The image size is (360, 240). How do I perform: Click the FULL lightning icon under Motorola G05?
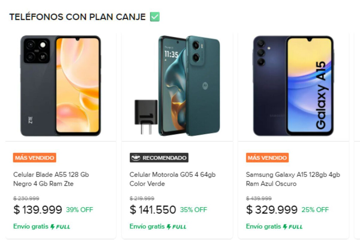[x=169, y=227]
